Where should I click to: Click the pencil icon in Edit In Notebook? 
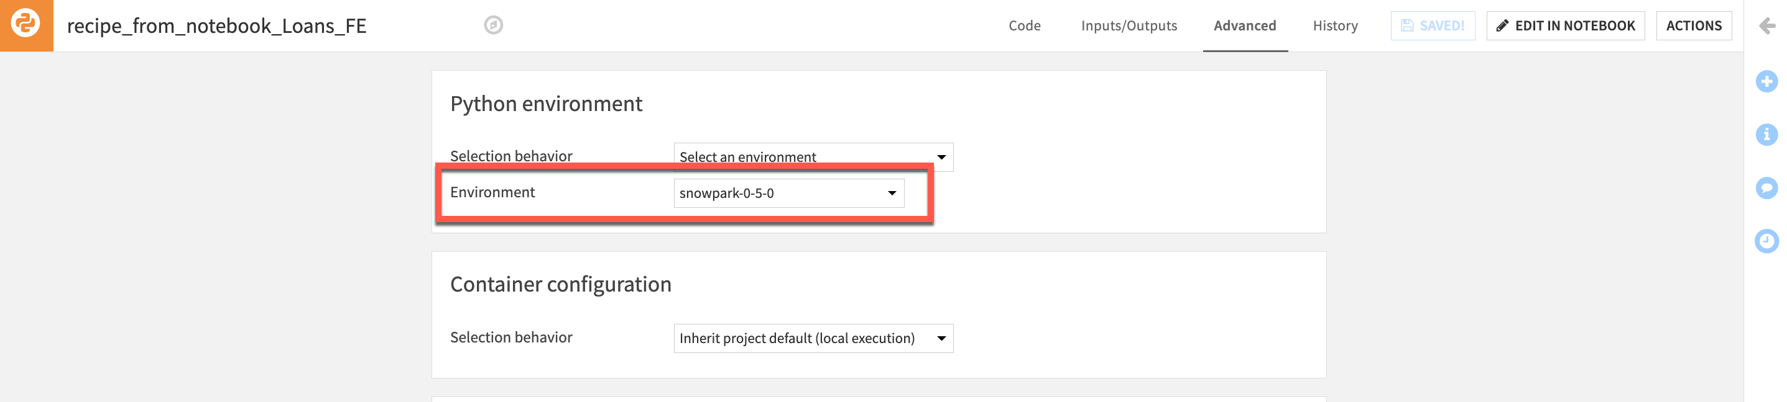(x=1502, y=26)
